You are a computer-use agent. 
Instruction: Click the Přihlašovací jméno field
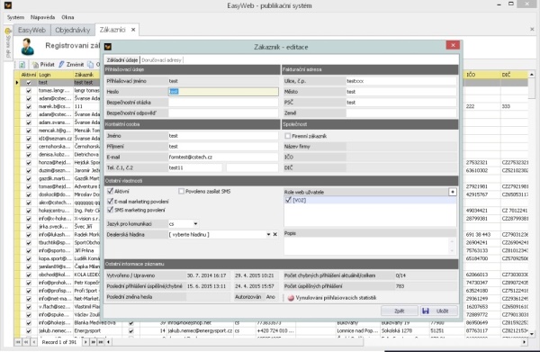[223, 81]
